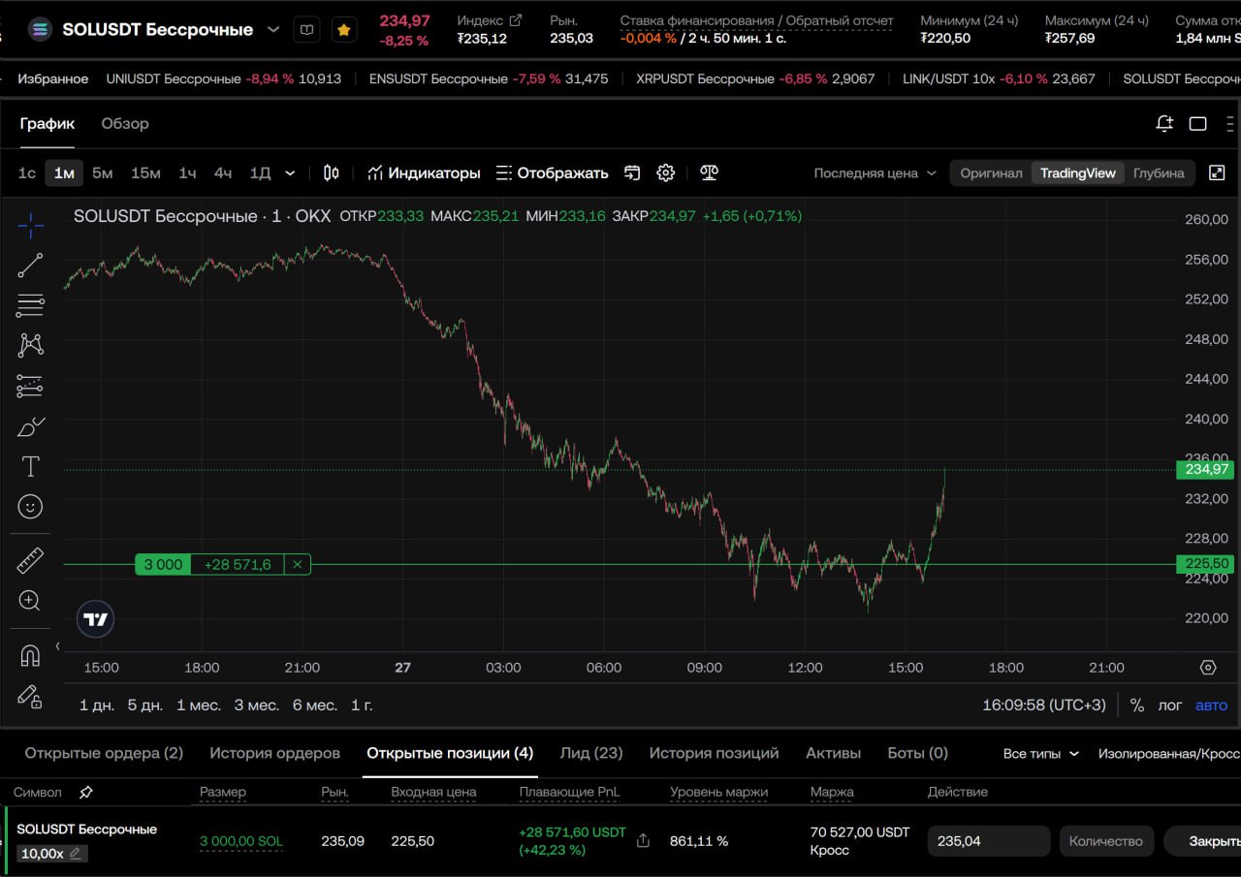The width and height of the screenshot is (1241, 877).
Task: Expand chart to fullscreen
Action: coord(1217,172)
